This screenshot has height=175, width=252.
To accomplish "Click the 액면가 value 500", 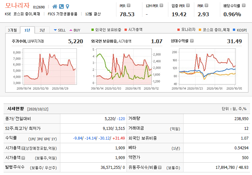I will coord(245,157).
